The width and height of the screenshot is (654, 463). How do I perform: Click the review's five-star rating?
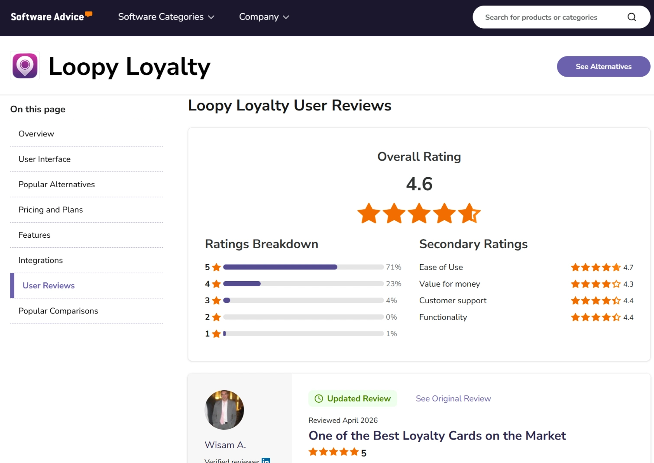point(333,452)
